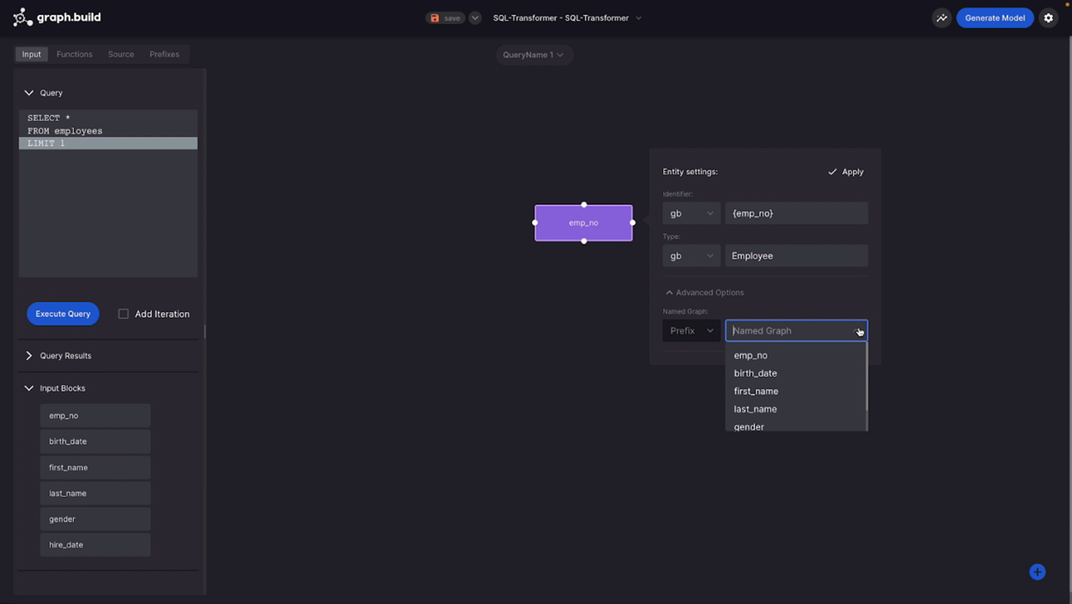This screenshot has width=1072, height=604.
Task: Click the Execute Query button
Action: click(x=62, y=313)
